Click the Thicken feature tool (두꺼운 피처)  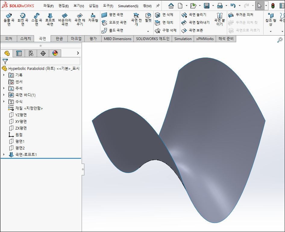(241, 15)
